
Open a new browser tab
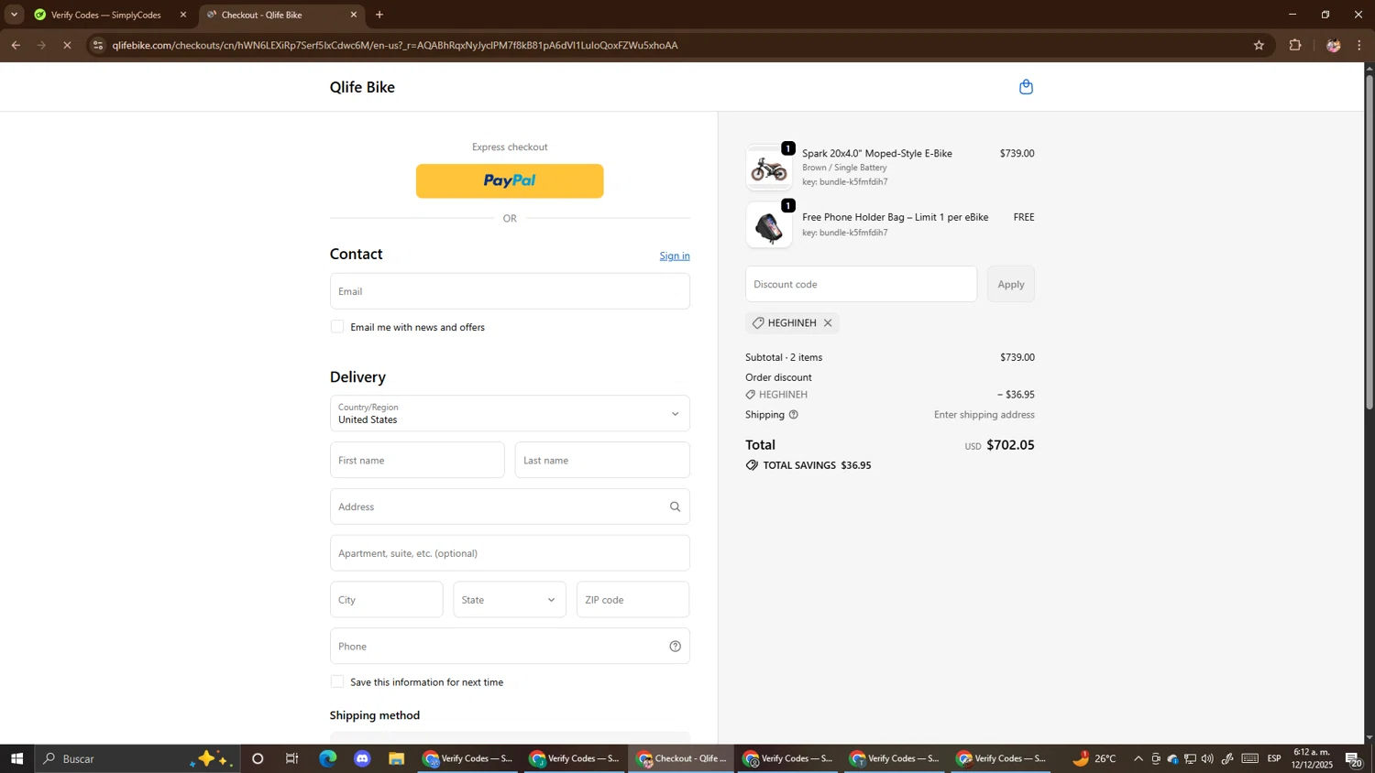pyautogui.click(x=379, y=15)
